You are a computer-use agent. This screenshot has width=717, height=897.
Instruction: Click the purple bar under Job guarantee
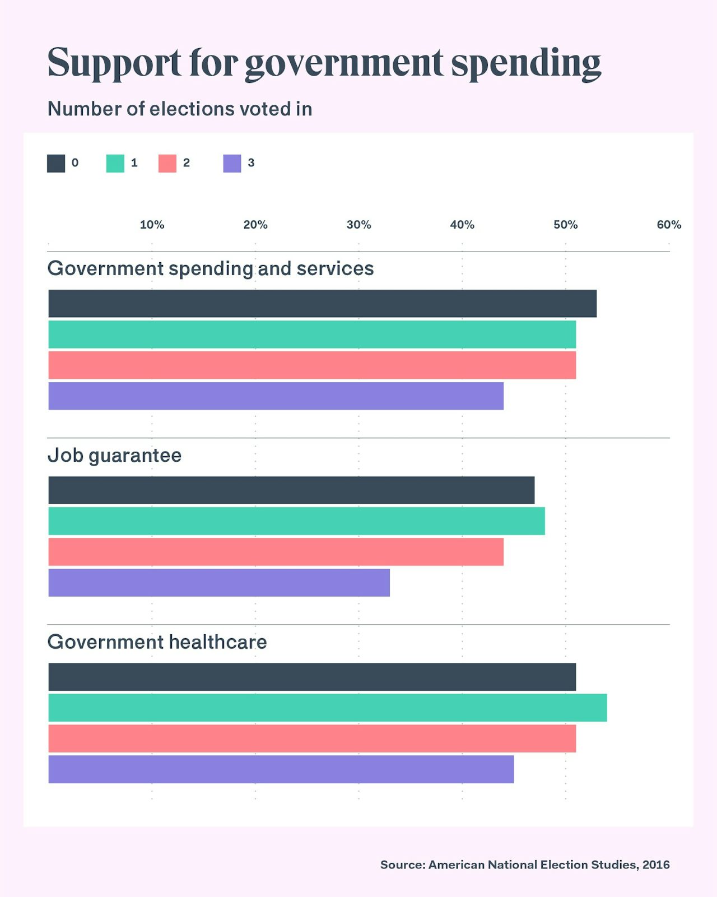click(219, 583)
